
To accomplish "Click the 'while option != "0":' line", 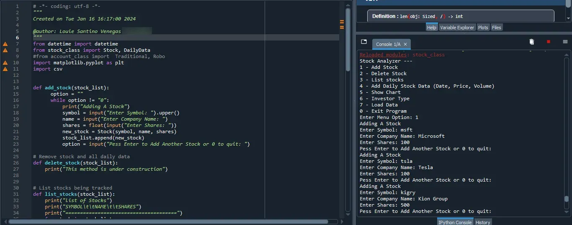I will [80, 100].
